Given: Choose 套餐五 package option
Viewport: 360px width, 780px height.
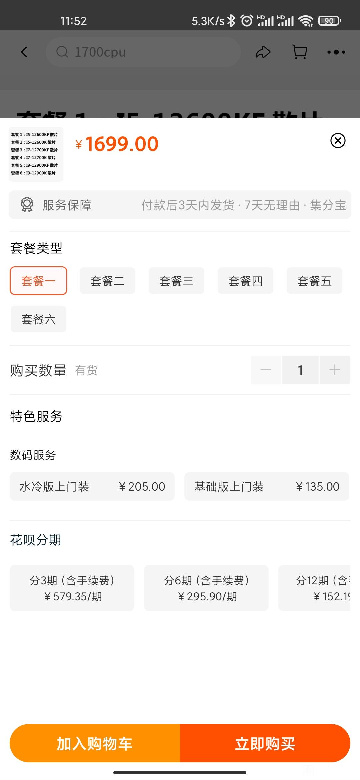Looking at the screenshot, I should [x=314, y=281].
